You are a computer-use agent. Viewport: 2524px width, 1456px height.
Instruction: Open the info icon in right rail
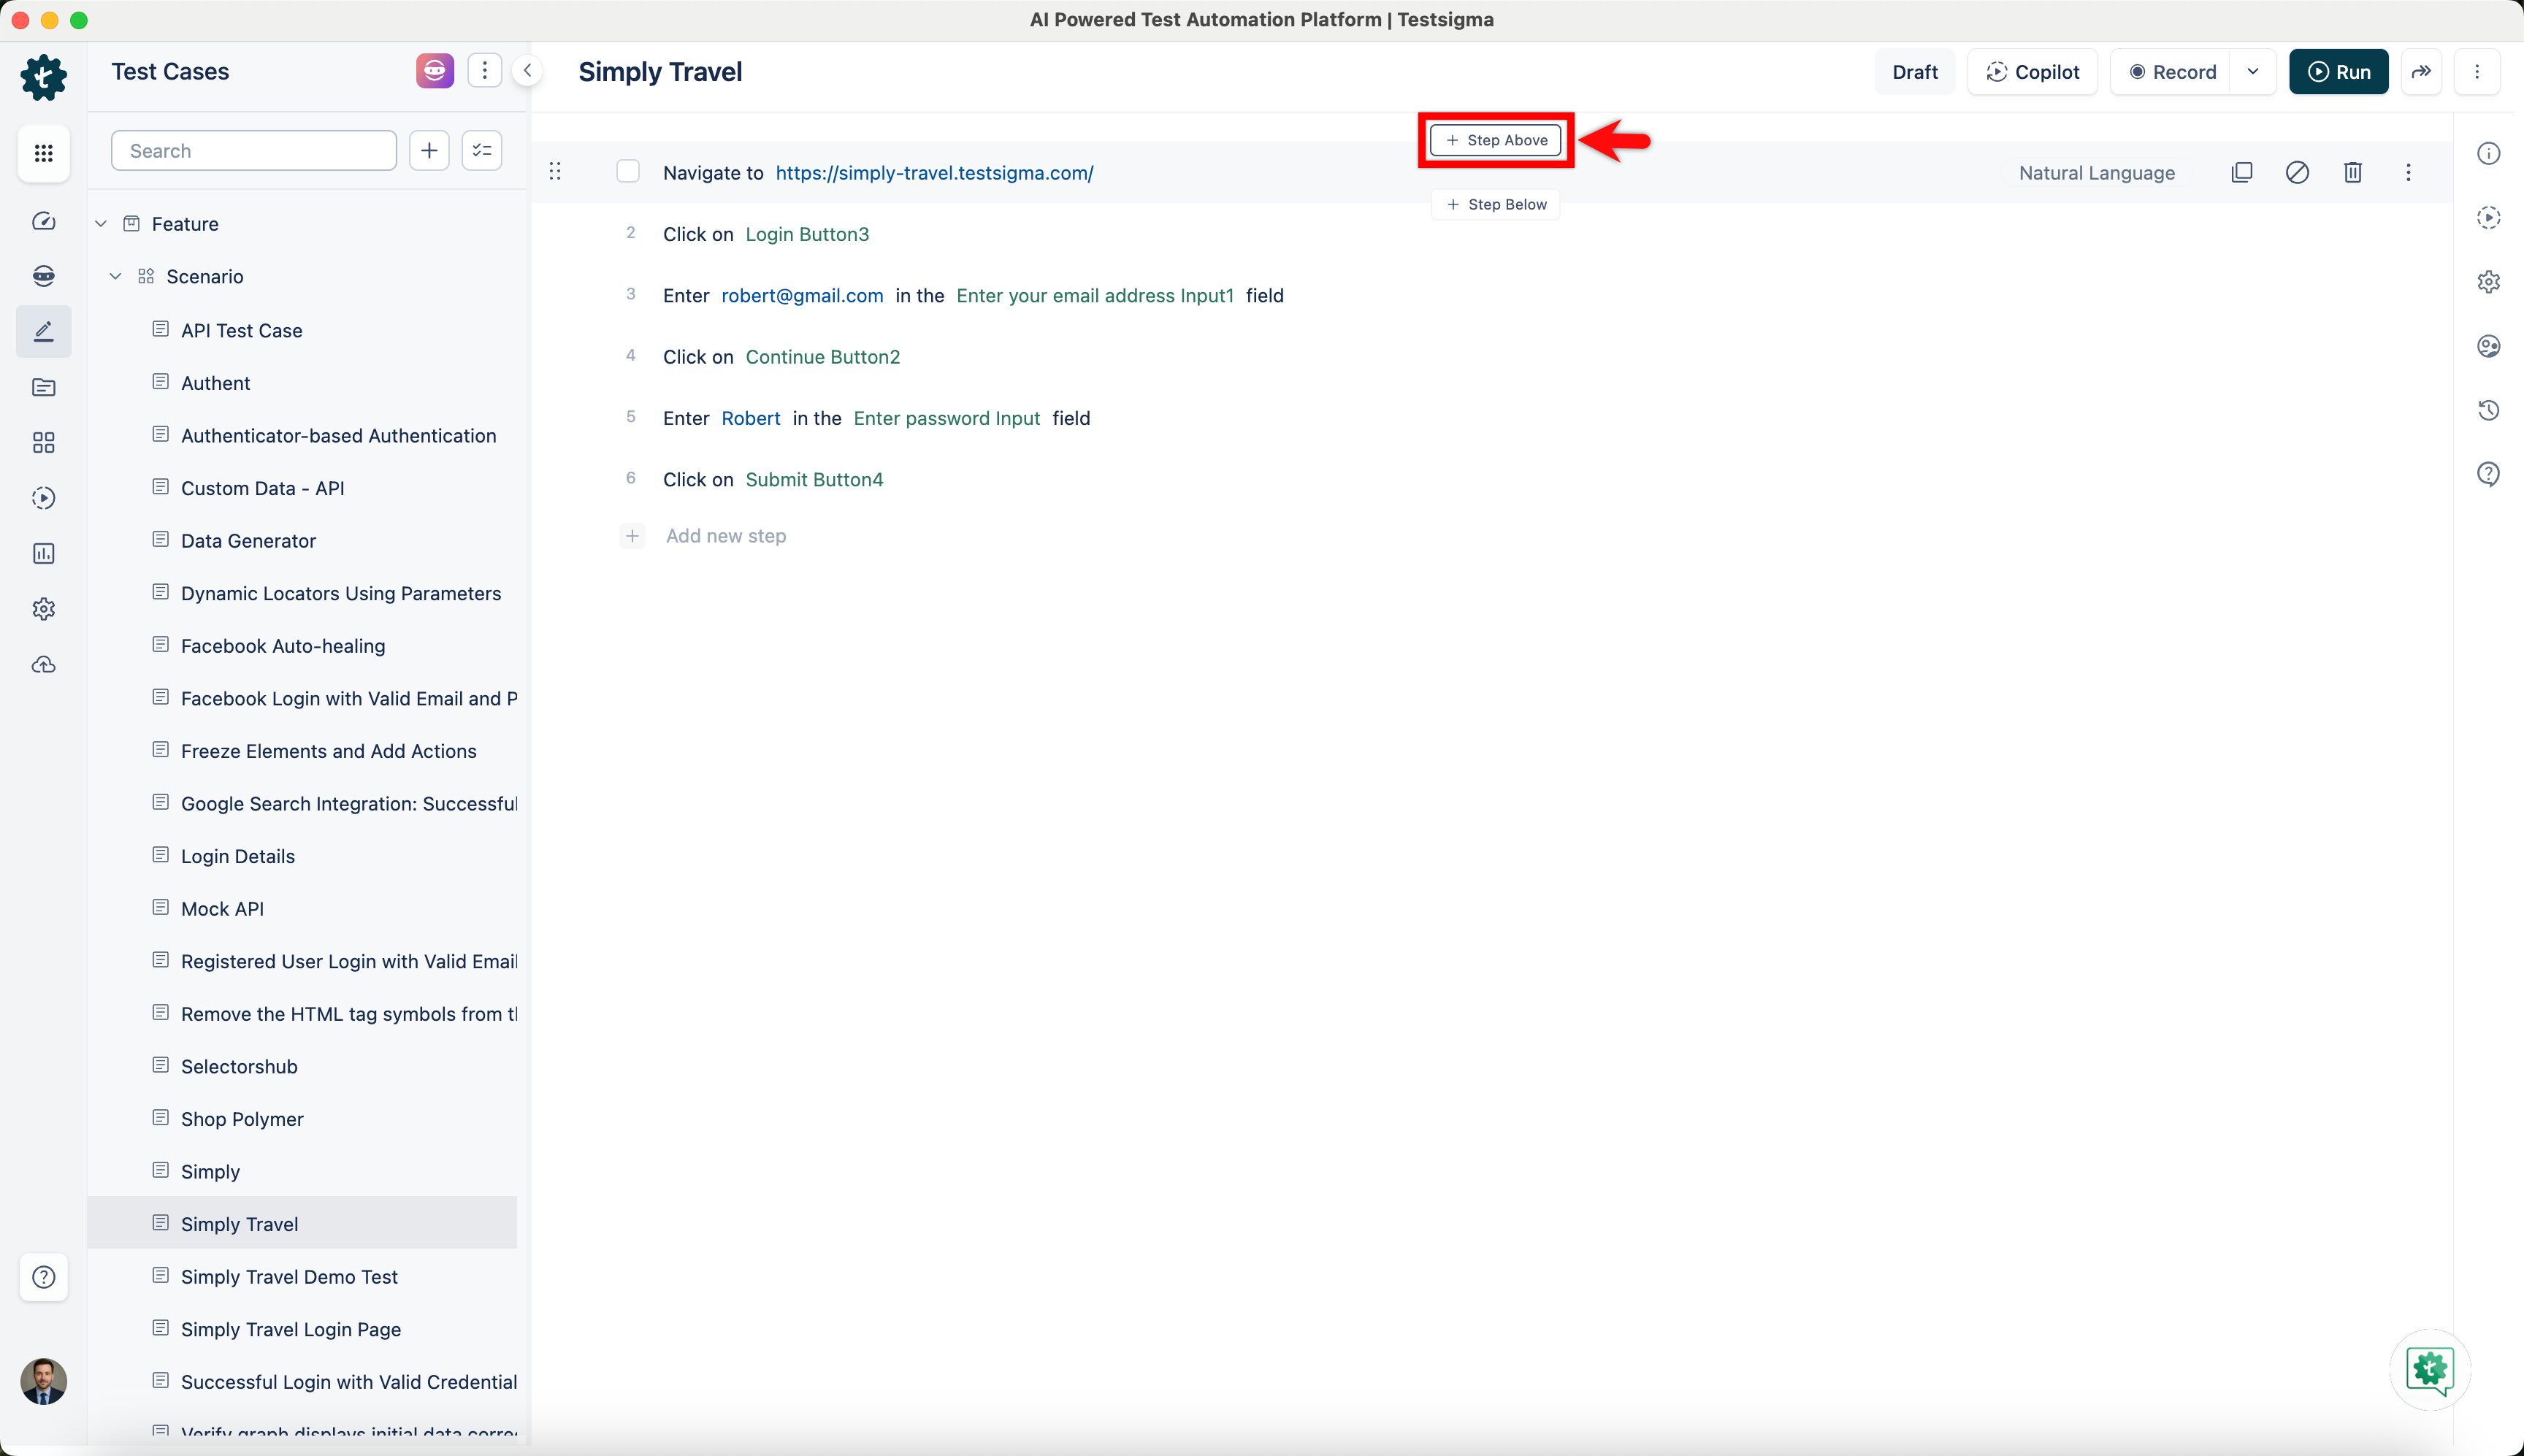[2488, 153]
